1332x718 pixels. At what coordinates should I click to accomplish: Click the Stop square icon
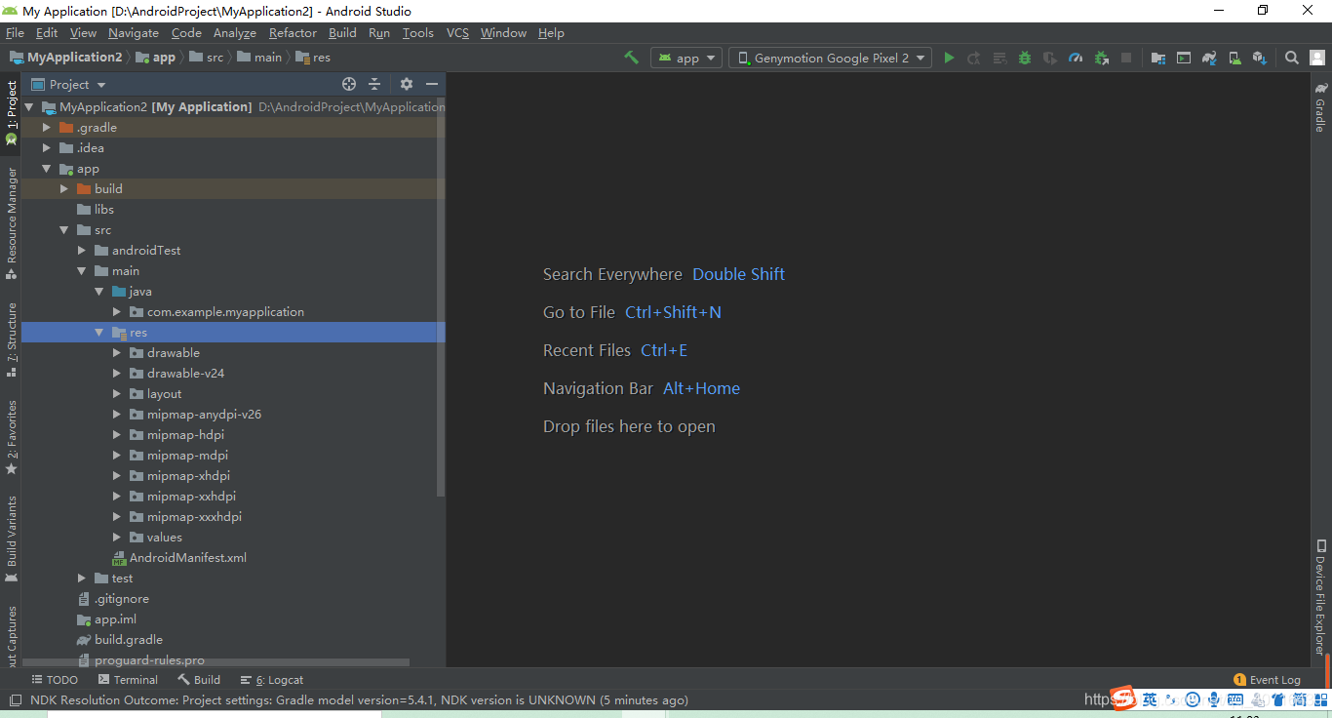point(1126,58)
